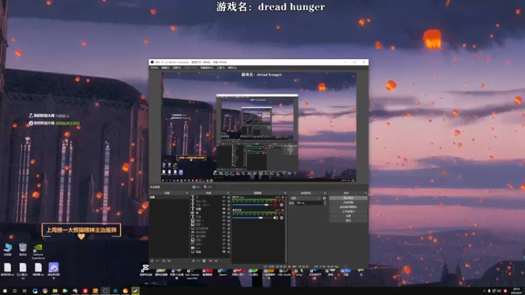Screen dimensions: 525x295
Task: Click the OBS preview canvas
Action: click(x=259, y=127)
